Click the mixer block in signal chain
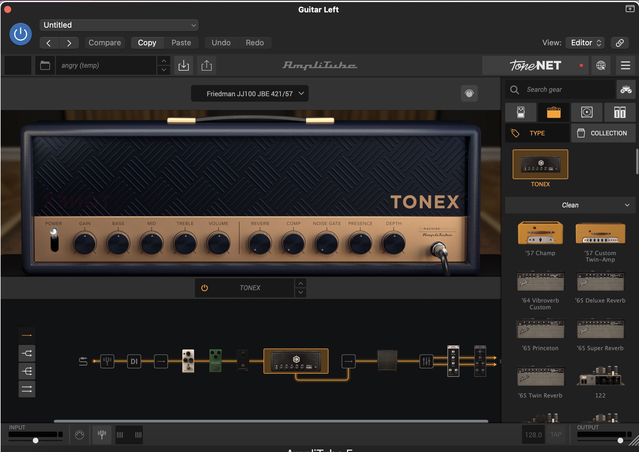This screenshot has height=452, width=639. tap(426, 361)
